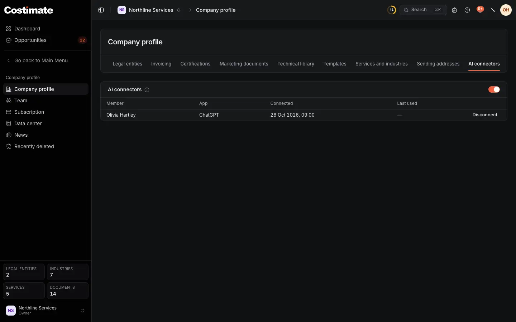516x322 pixels.
Task: Switch to Services and industries tab
Action: pos(382,64)
